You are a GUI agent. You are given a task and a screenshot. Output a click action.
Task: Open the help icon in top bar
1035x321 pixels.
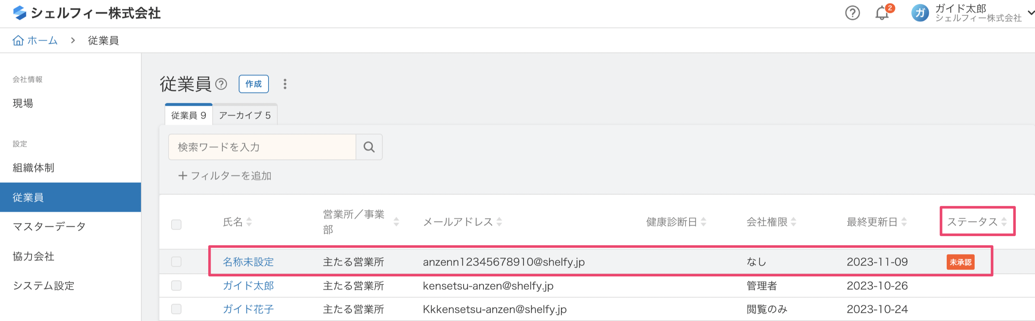852,13
